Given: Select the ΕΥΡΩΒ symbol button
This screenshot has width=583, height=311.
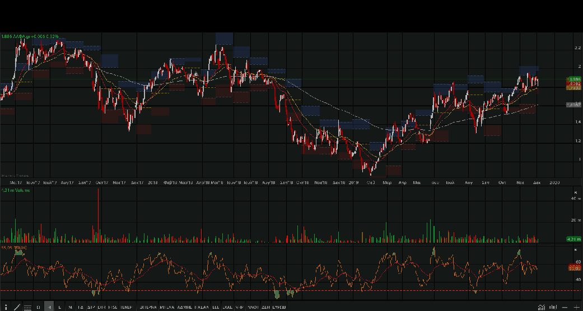Looking at the screenshot, I should pyautogui.click(x=278, y=307).
